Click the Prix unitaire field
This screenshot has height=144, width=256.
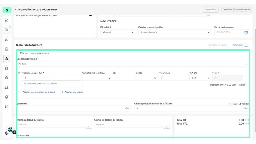(174, 78)
